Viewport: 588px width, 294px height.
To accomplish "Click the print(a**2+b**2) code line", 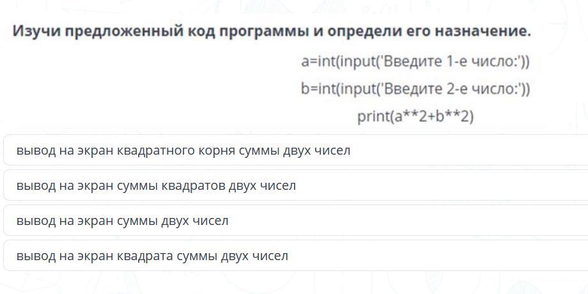I will [415, 117].
